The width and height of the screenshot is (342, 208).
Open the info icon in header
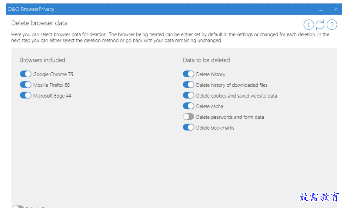(309, 25)
